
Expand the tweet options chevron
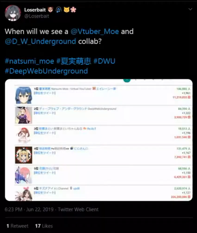coord(190,9)
